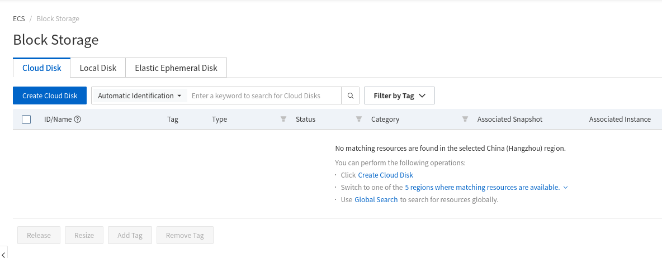Tick the select-all checkbox in table header
662x258 pixels.
click(x=26, y=119)
